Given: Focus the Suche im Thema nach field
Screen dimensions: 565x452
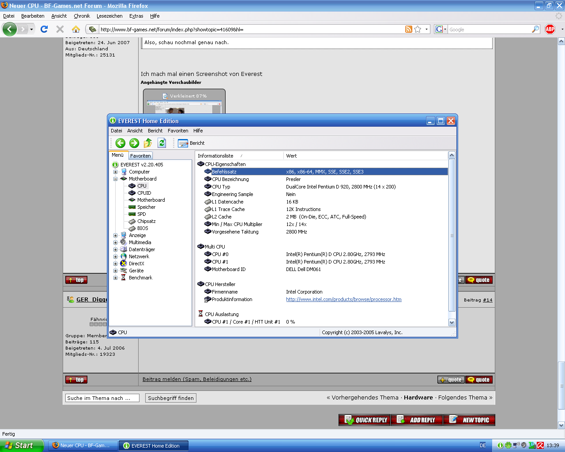Looking at the screenshot, I should click(102, 398).
